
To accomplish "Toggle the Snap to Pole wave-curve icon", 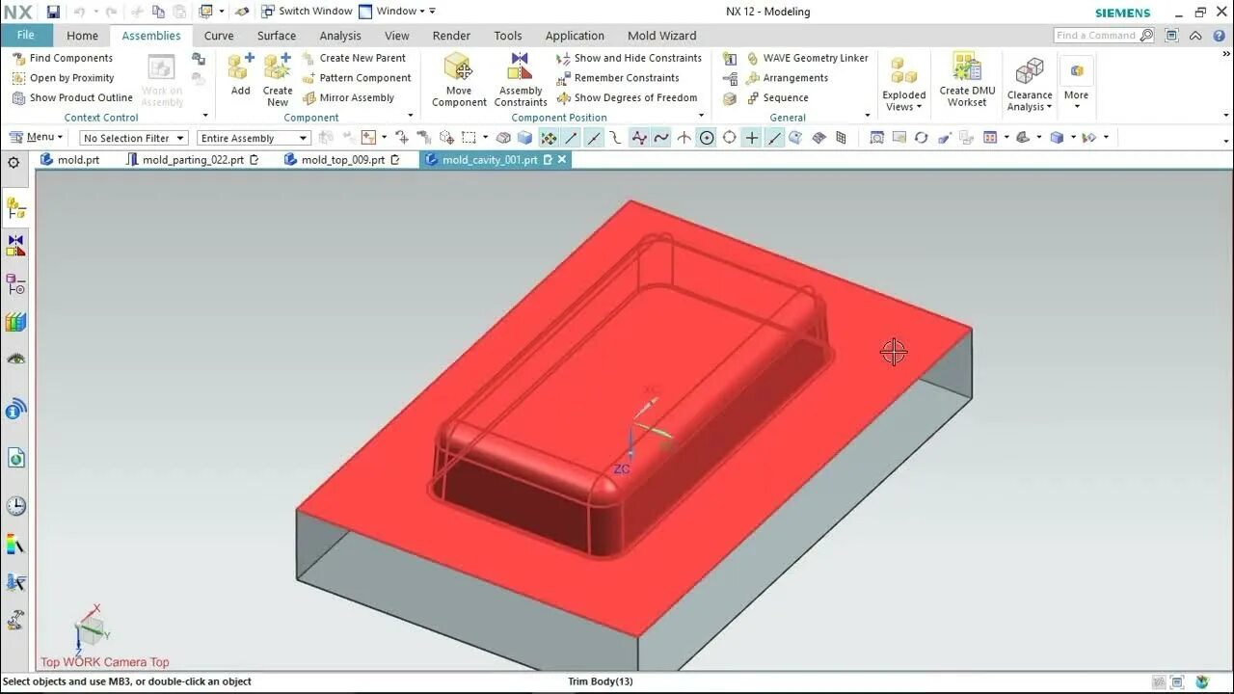I will pyautogui.click(x=660, y=138).
